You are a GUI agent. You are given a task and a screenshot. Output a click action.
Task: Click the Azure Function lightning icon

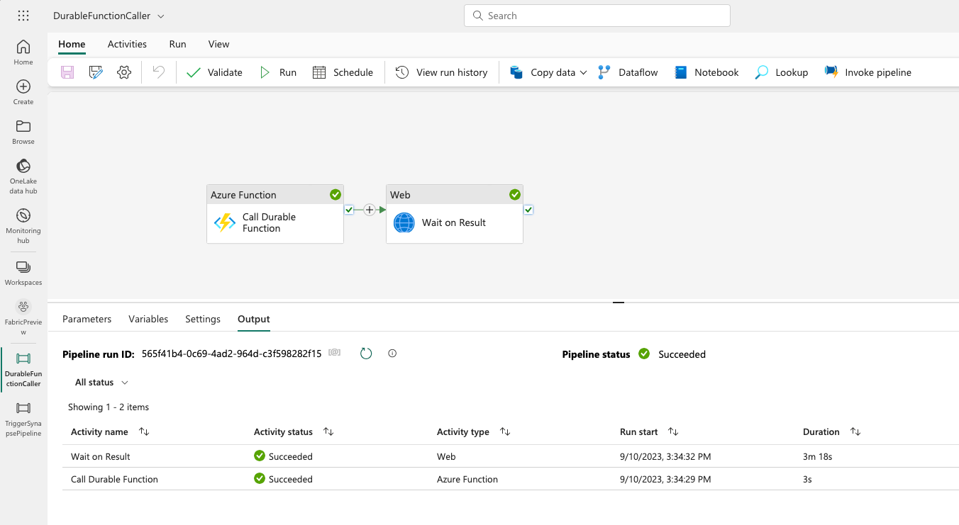(224, 223)
